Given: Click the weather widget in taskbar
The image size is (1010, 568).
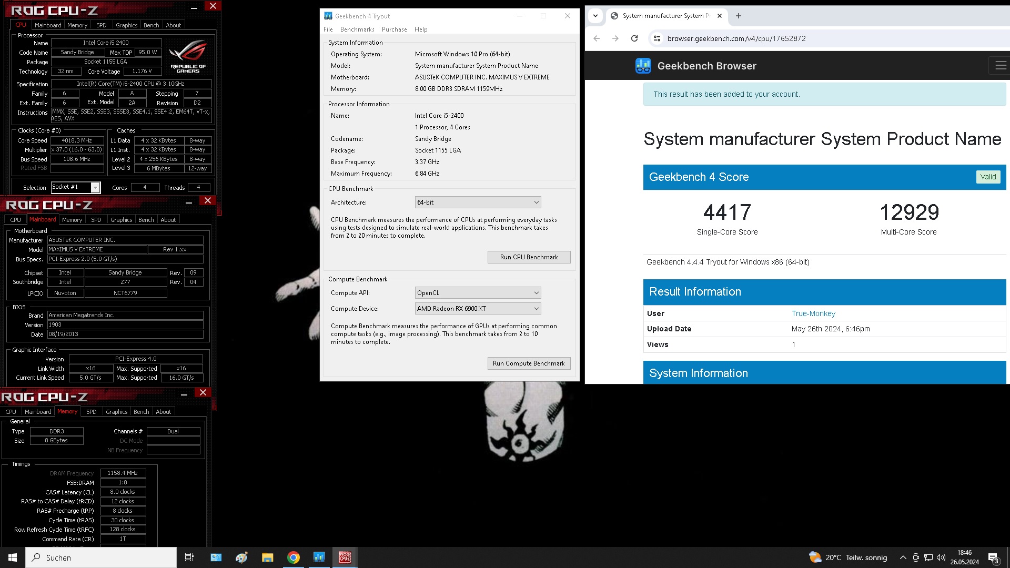Looking at the screenshot, I should [x=847, y=557].
